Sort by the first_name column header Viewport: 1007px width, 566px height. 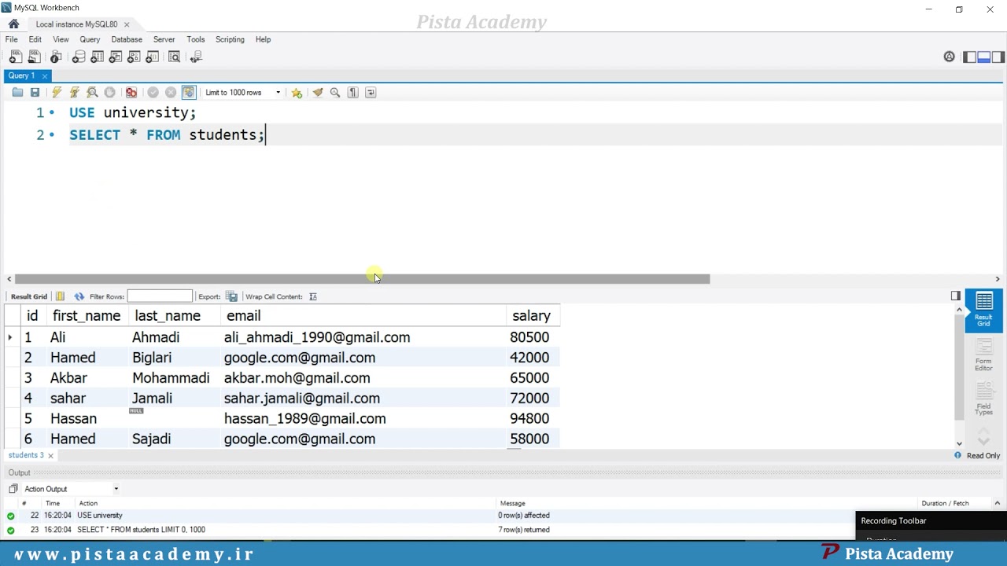(x=87, y=316)
